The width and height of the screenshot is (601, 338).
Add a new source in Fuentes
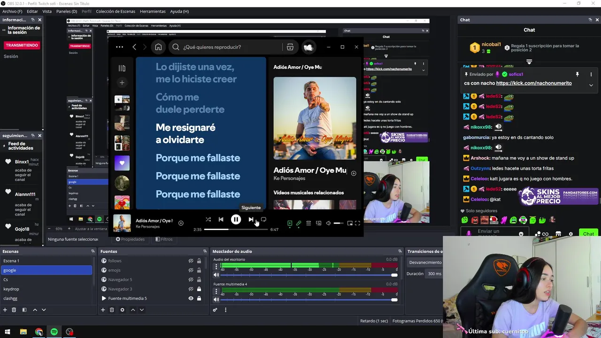[x=103, y=310]
